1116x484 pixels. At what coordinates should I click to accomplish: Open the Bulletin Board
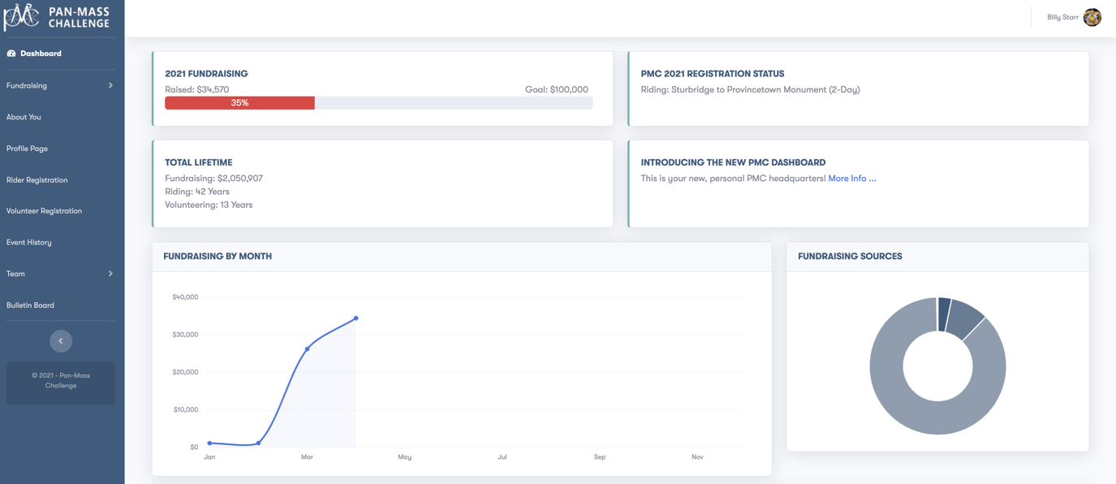click(31, 305)
